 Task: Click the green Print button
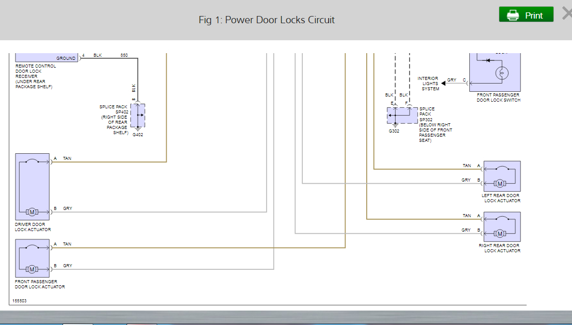pos(526,15)
